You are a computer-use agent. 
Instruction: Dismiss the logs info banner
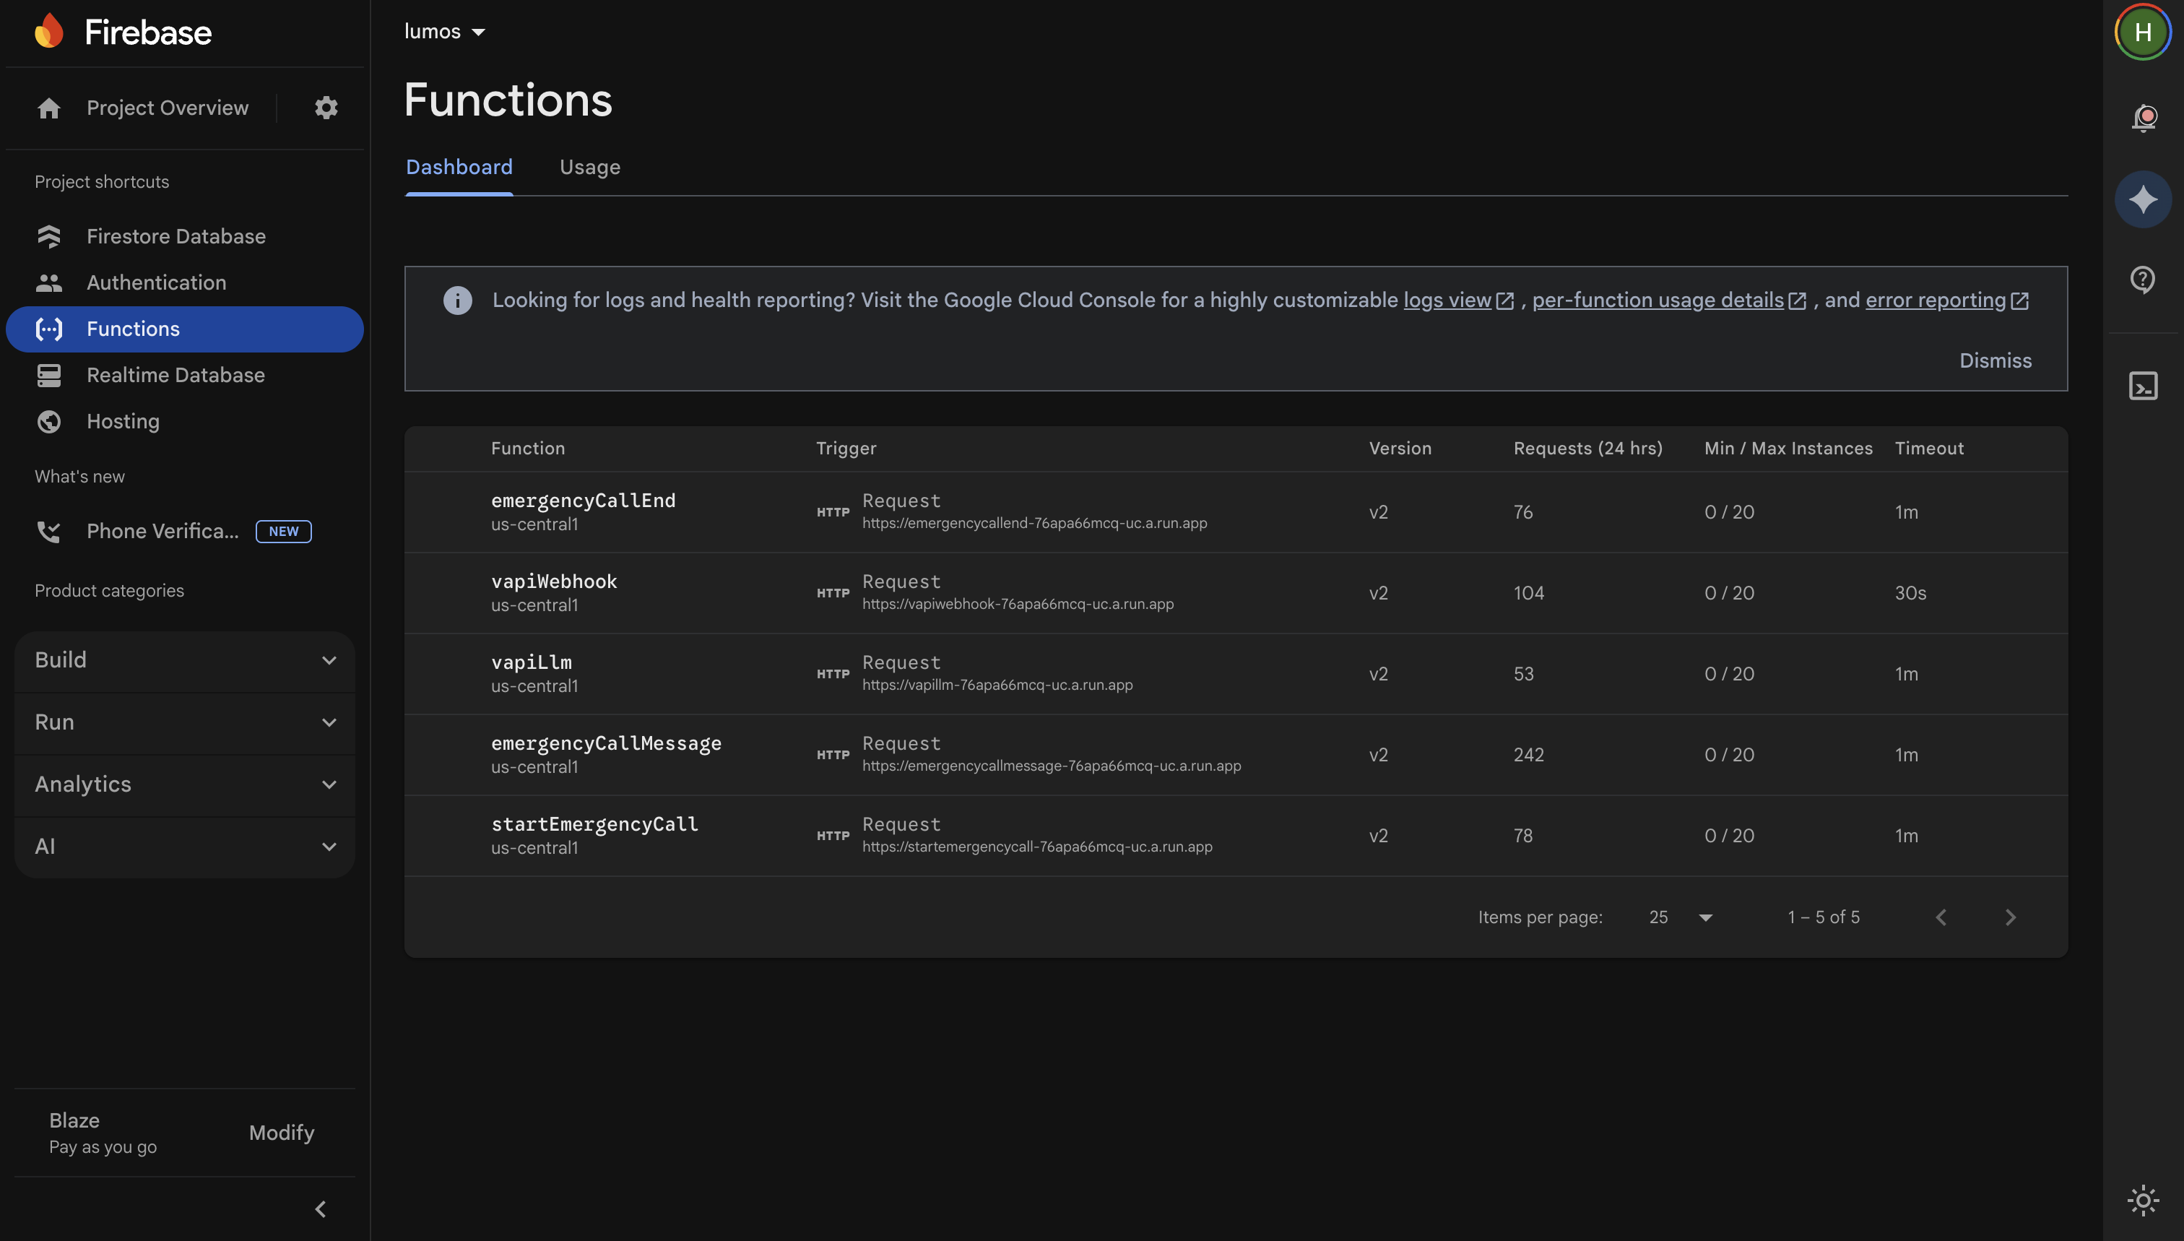[x=1995, y=360]
